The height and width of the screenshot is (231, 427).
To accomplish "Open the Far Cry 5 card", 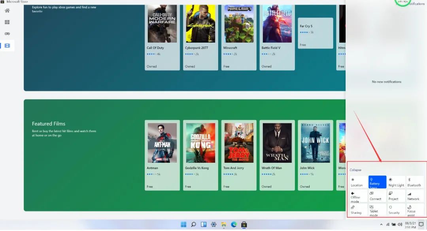I will (316, 33).
